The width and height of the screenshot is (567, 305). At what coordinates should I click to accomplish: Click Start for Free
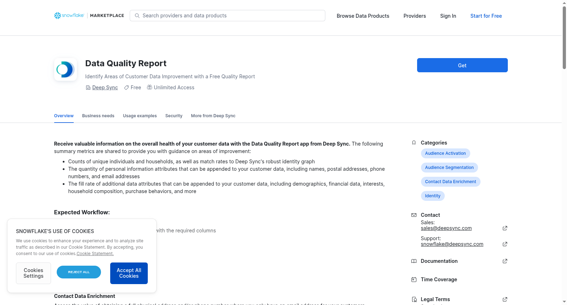(486, 16)
